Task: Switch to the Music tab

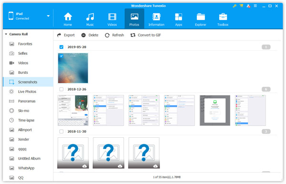Action: pos(90,20)
